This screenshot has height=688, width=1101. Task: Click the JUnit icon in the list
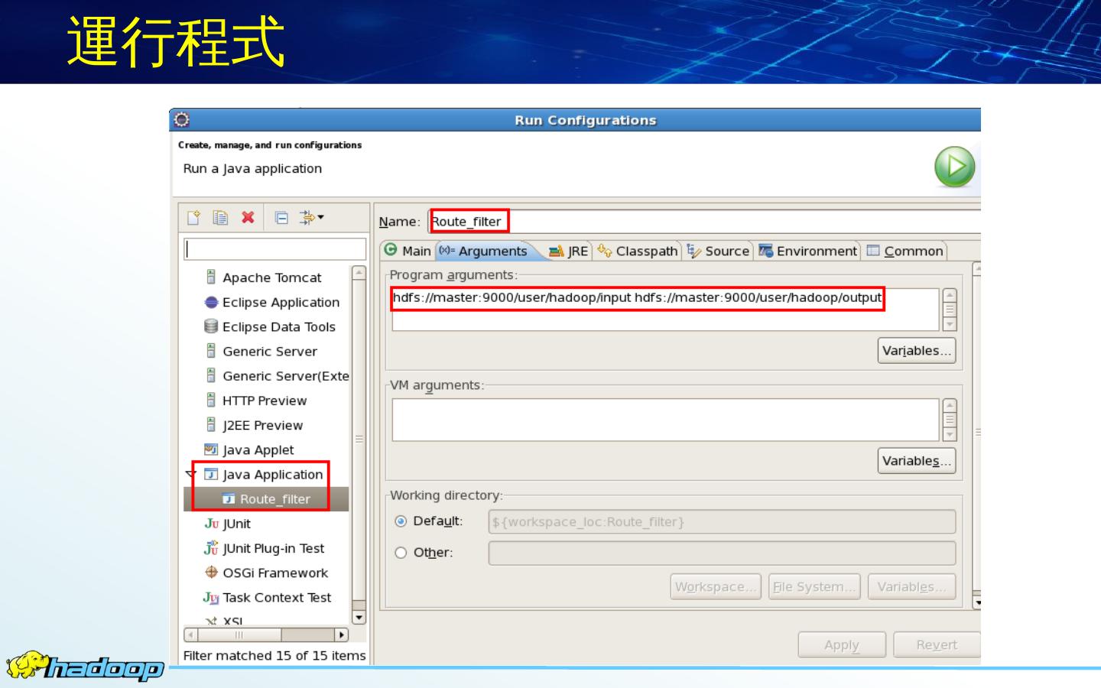pos(212,524)
